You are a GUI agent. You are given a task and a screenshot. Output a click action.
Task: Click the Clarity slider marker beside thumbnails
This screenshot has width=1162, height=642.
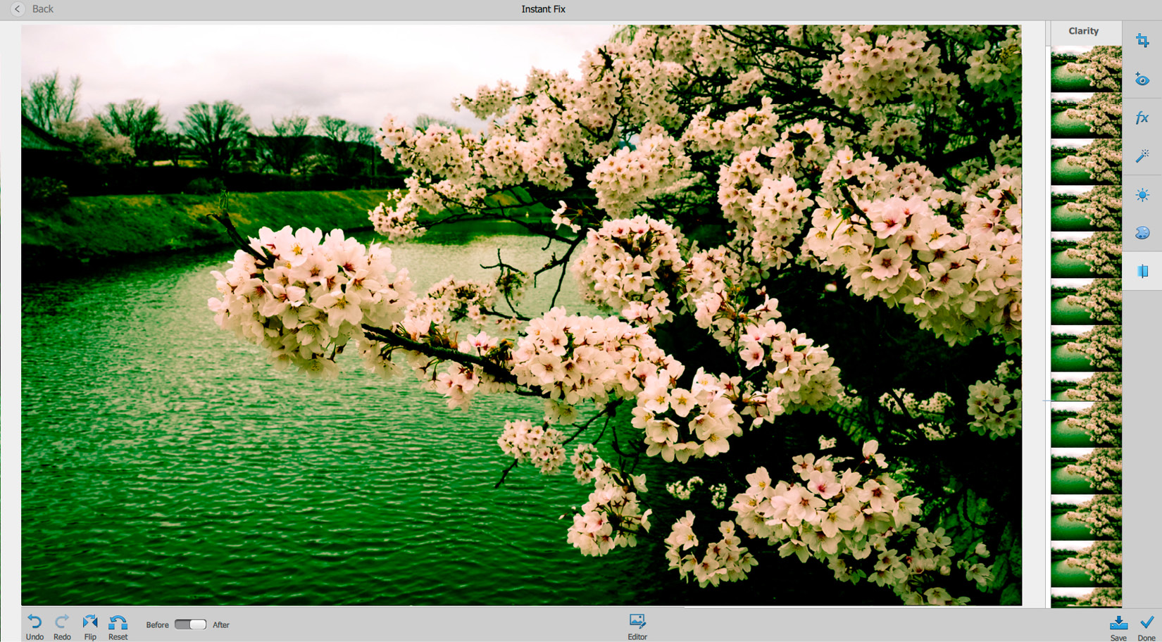coord(1047,401)
